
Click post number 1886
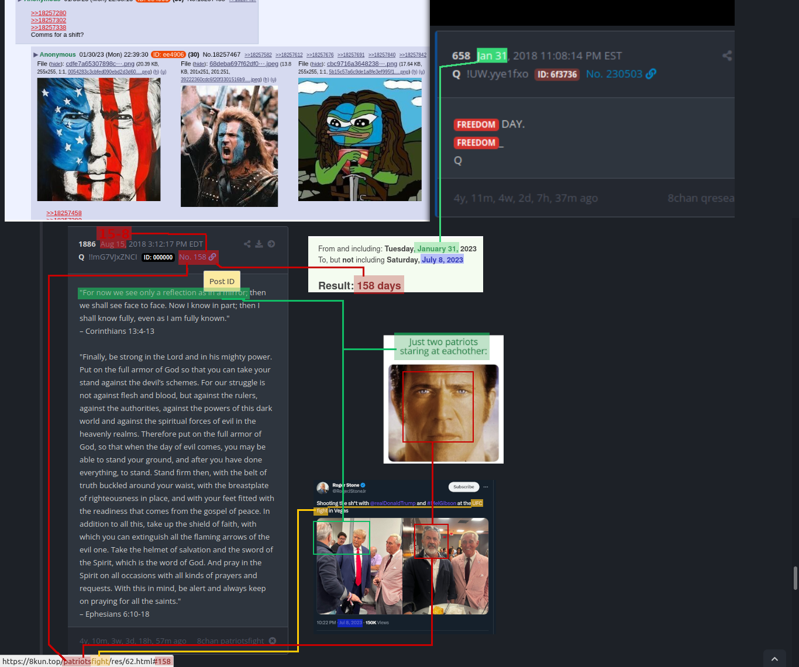(87, 244)
